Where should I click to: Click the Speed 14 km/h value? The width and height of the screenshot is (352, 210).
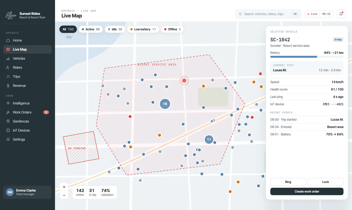[x=337, y=82]
